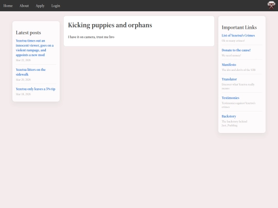
Task: Open the List of Yezetsu's Crimes link
Action: click(x=238, y=35)
